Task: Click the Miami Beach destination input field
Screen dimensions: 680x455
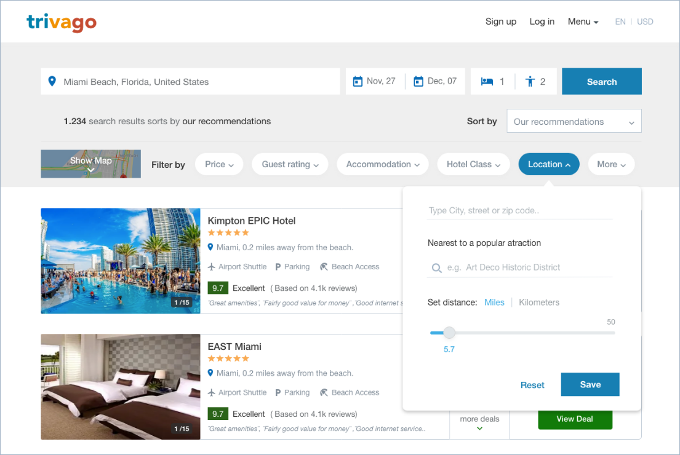Action: (x=190, y=81)
